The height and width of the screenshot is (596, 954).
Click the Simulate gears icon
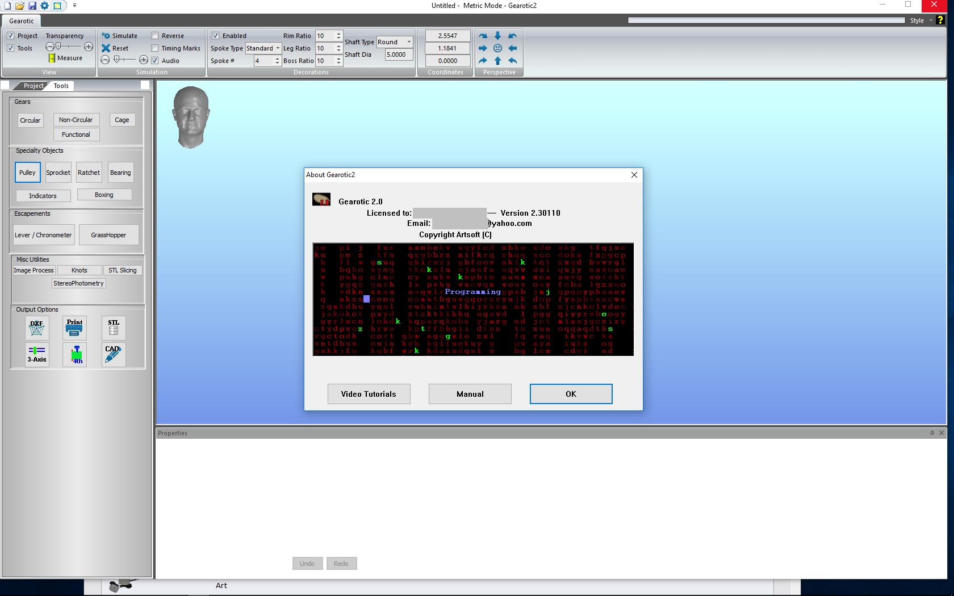pyautogui.click(x=106, y=36)
